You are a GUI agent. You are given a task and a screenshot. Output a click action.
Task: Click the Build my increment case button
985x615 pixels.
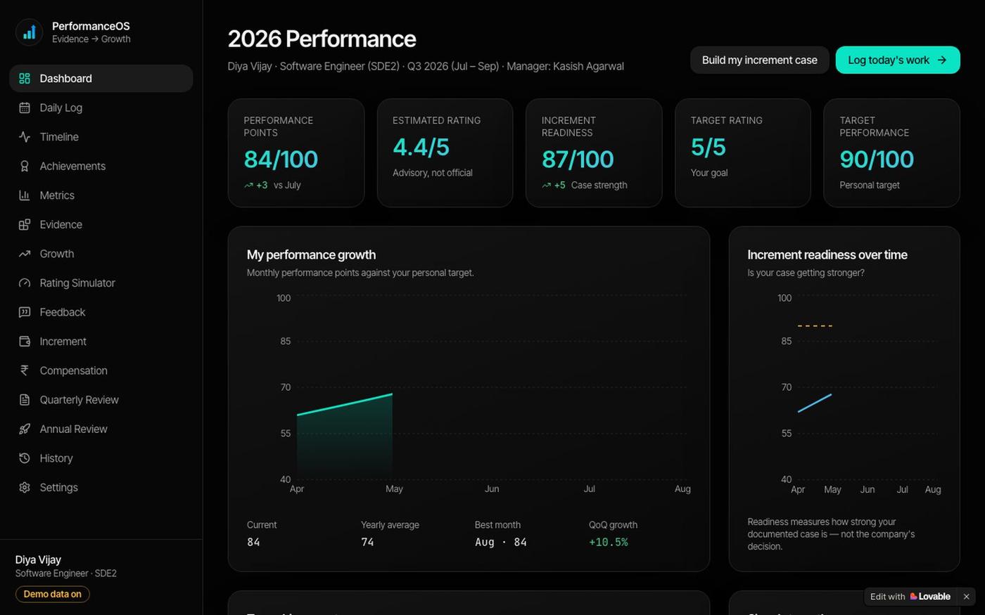pos(760,60)
